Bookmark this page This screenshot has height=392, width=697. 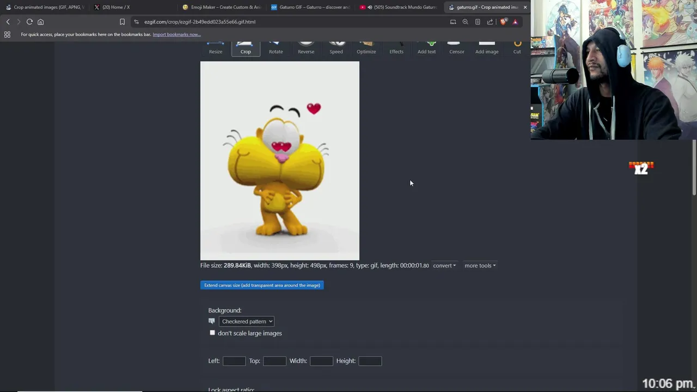click(122, 22)
